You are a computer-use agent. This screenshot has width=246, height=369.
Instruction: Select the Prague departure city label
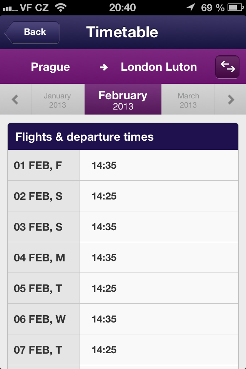click(x=50, y=66)
